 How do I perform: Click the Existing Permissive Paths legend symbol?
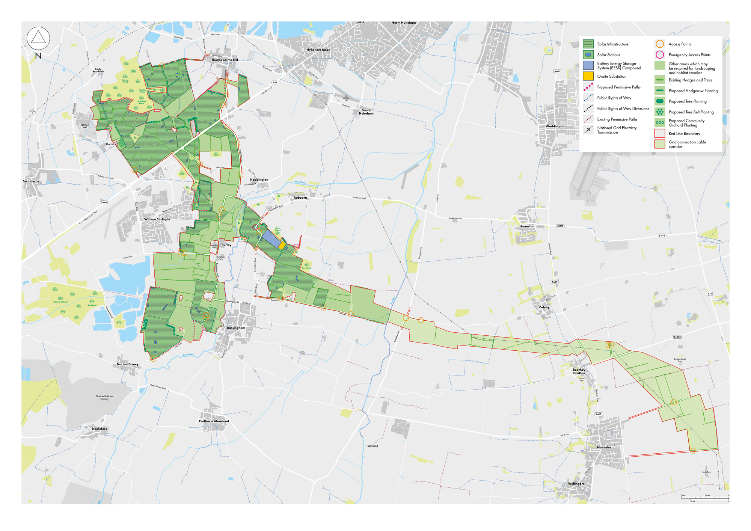[588, 119]
